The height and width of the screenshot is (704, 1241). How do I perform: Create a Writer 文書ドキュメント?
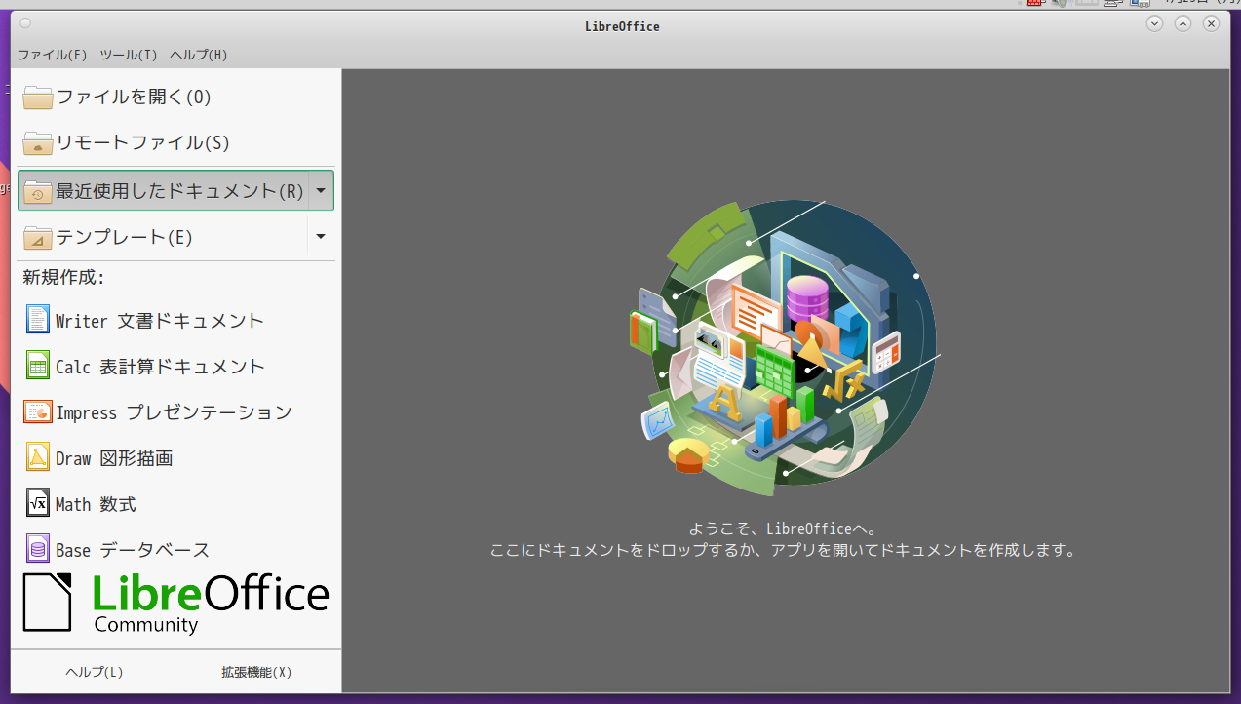[x=176, y=320]
